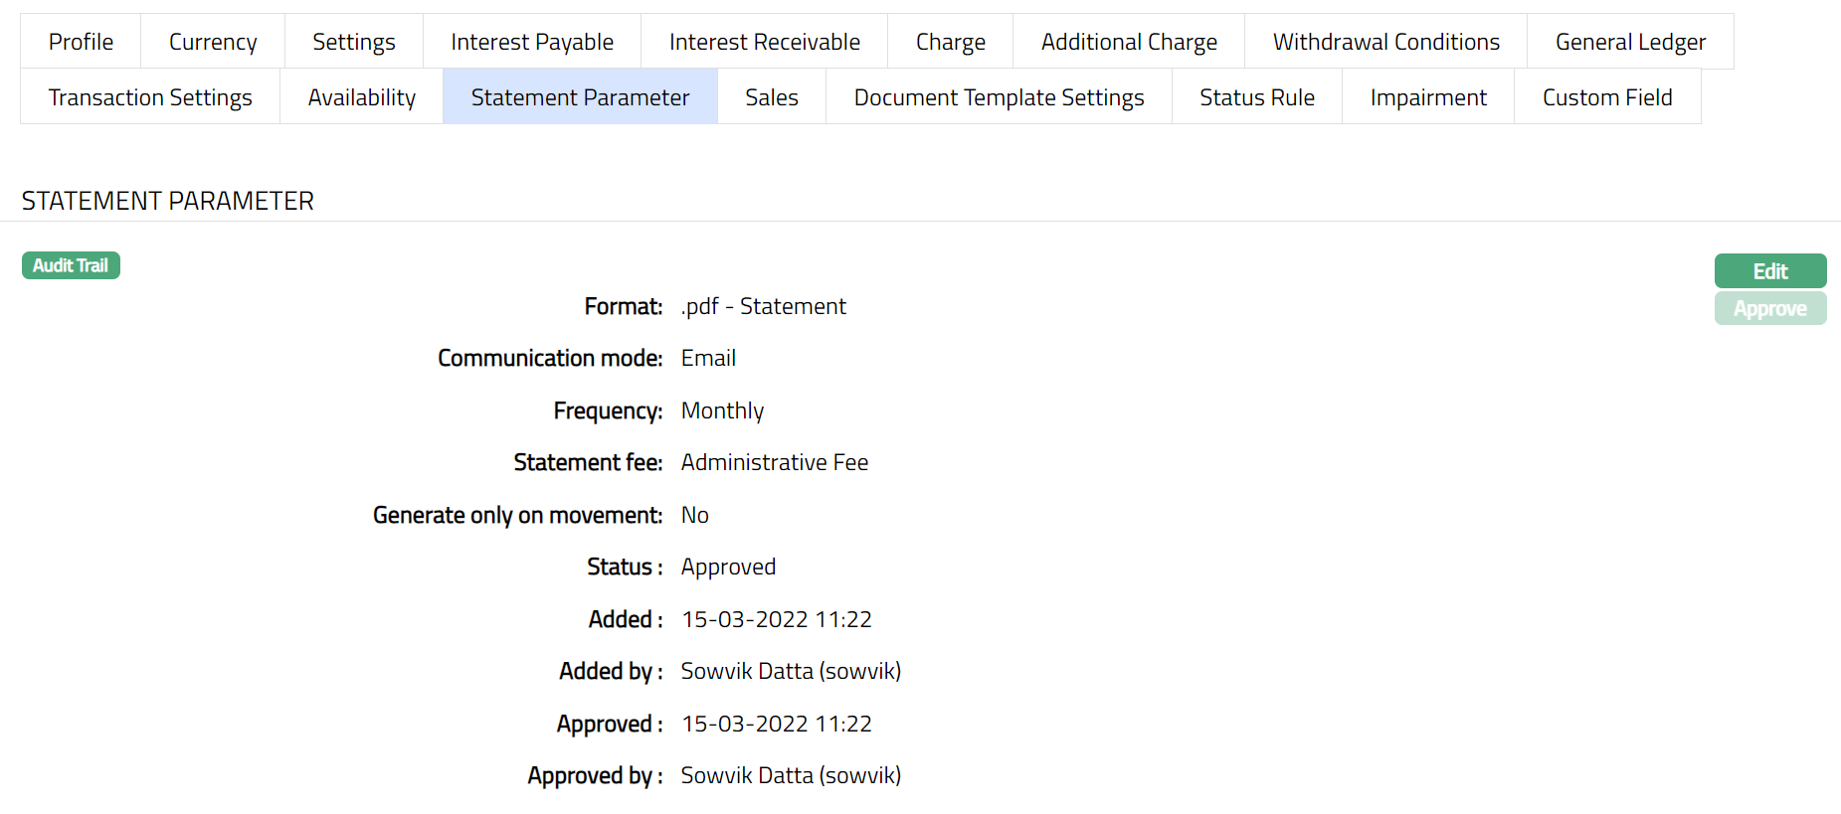1841x814 pixels.
Task: Open the Interest Payable tab
Action: [x=531, y=42]
